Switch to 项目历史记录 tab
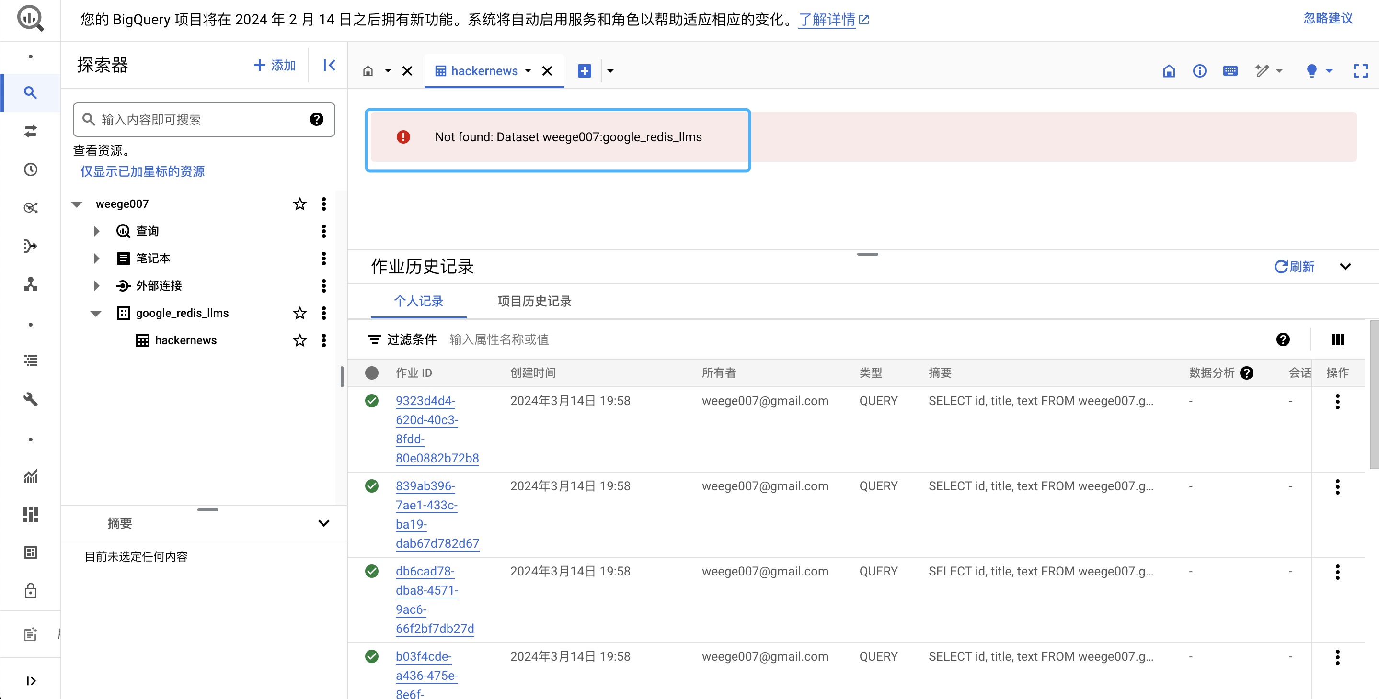Screen dimensions: 1379x699 pyautogui.click(x=534, y=301)
